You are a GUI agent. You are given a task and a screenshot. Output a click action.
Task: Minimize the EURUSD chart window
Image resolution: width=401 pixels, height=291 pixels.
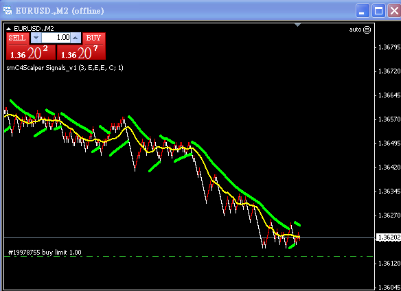coord(363,11)
